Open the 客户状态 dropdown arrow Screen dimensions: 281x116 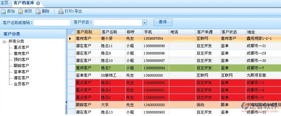click(145, 23)
